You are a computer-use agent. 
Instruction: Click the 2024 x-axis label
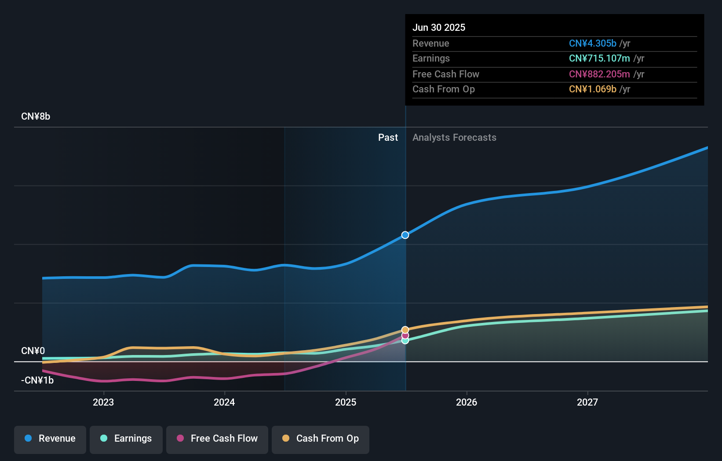(224, 402)
